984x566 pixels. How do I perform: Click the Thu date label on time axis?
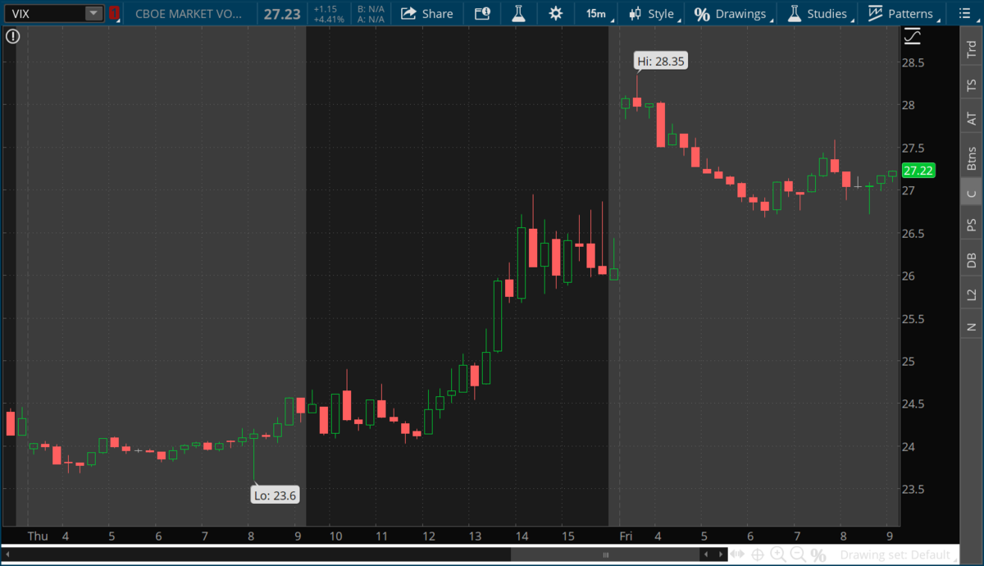pos(38,536)
